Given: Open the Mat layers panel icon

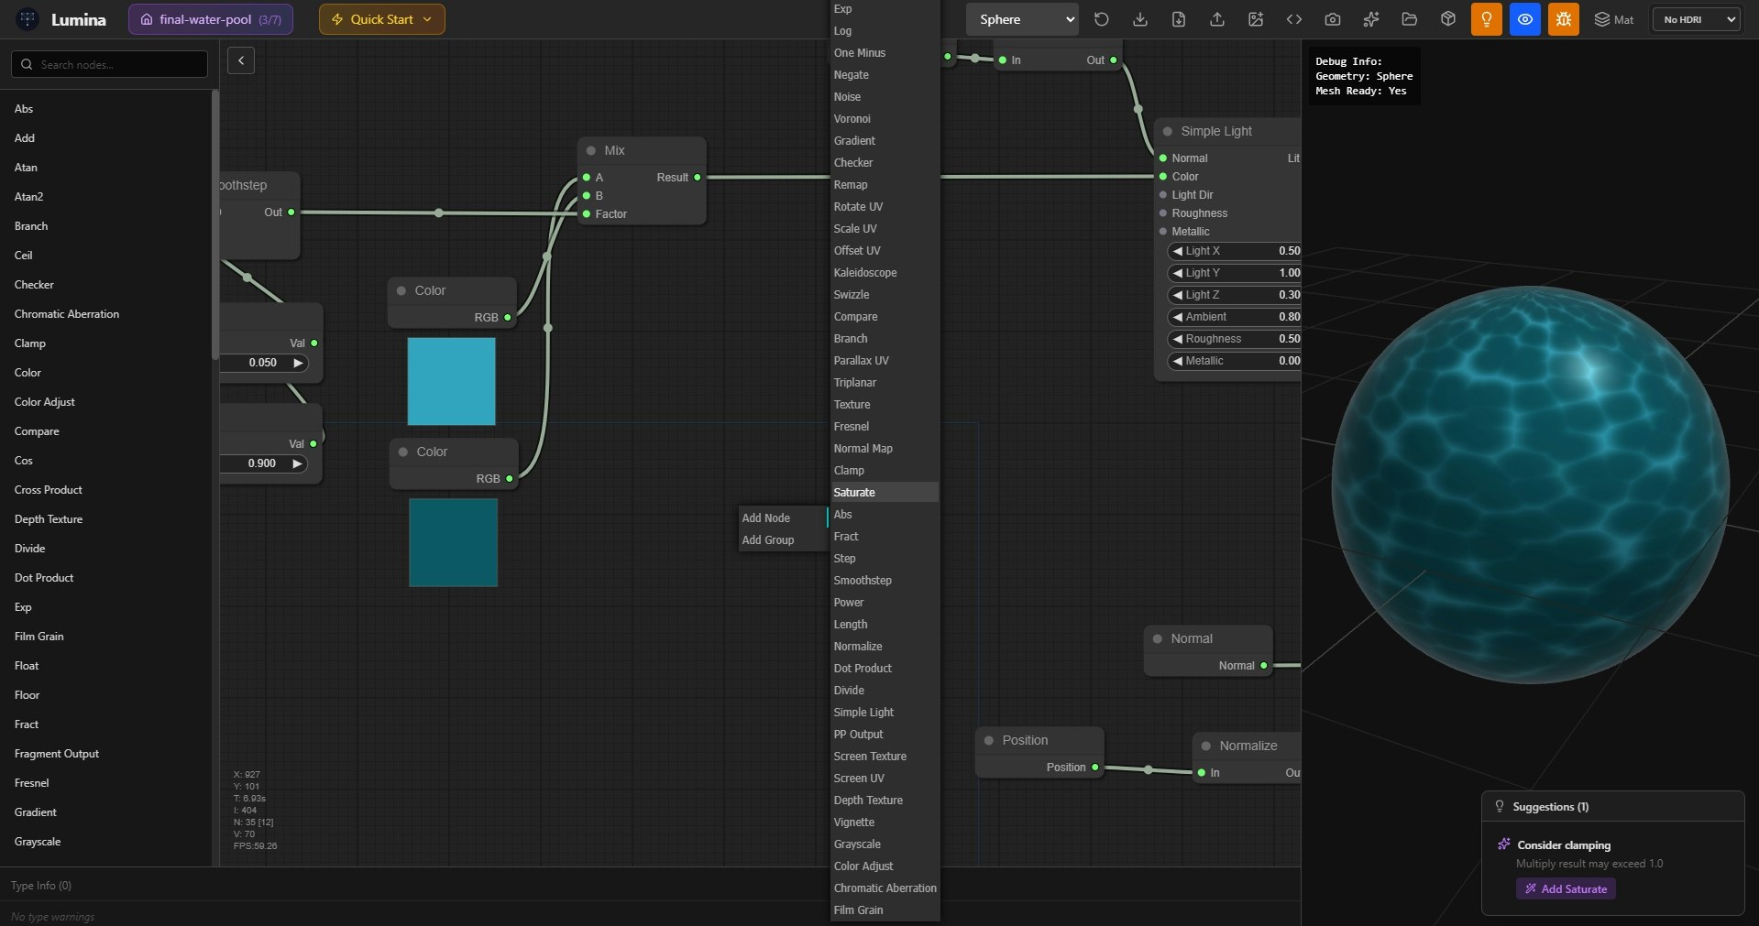Looking at the screenshot, I should (x=1601, y=18).
